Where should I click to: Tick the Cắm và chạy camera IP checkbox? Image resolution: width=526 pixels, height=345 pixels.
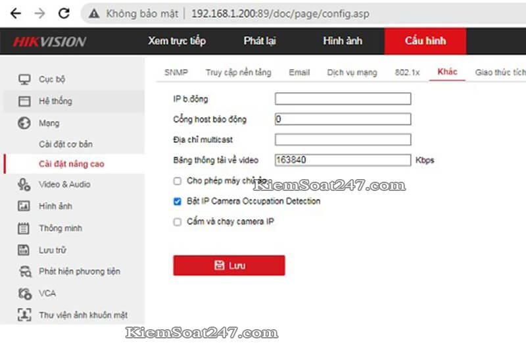(x=178, y=222)
